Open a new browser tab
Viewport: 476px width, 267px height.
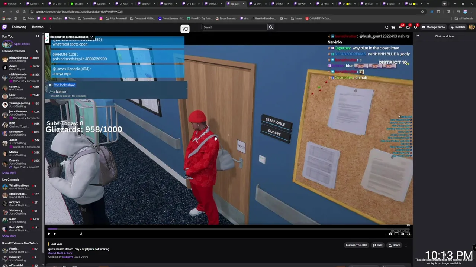click(428, 4)
